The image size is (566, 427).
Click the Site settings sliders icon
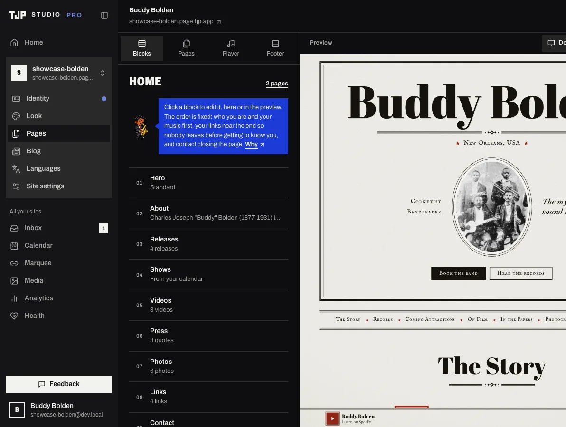click(16, 186)
